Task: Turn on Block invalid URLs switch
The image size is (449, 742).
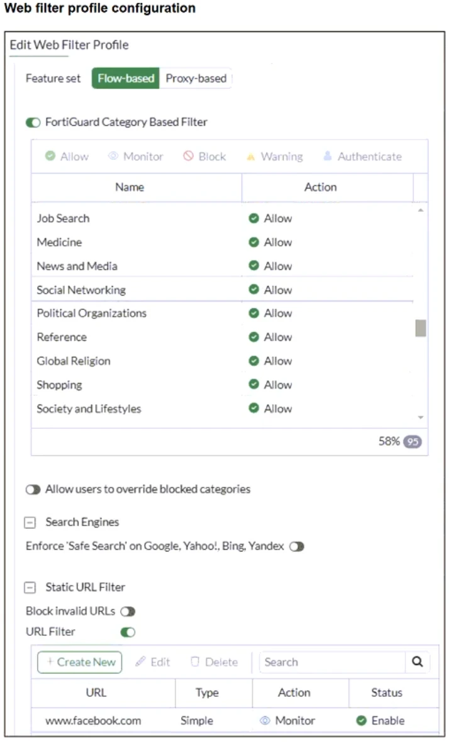Action: pos(128,611)
